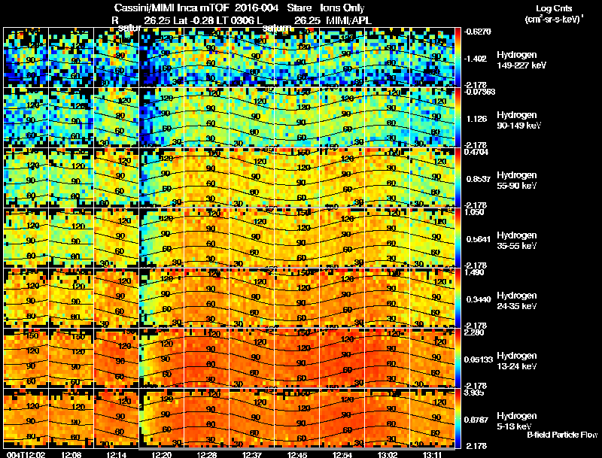
Task: Click the color bar beside Hydrogen 35-55 keV
Action: click(x=458, y=238)
